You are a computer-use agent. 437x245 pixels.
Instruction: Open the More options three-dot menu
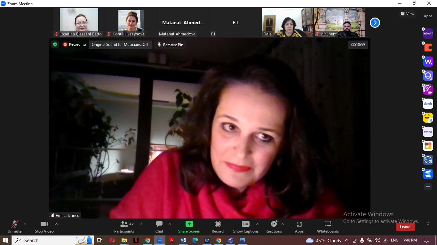428,223
